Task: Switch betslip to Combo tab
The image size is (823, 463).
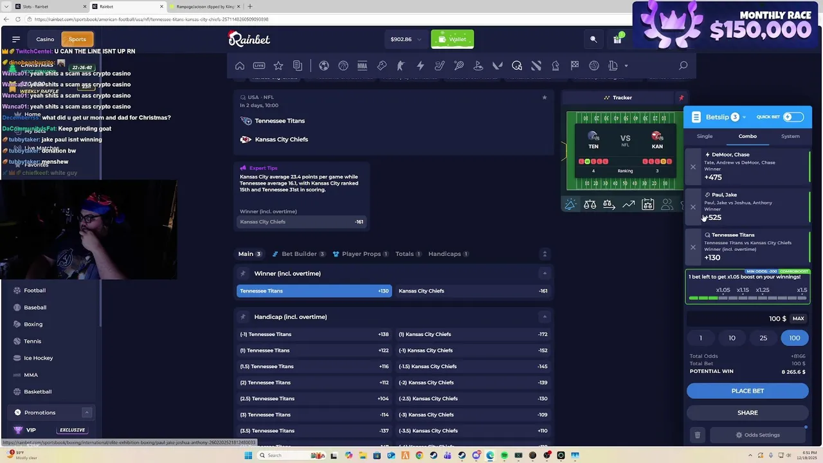Action: coord(747,136)
